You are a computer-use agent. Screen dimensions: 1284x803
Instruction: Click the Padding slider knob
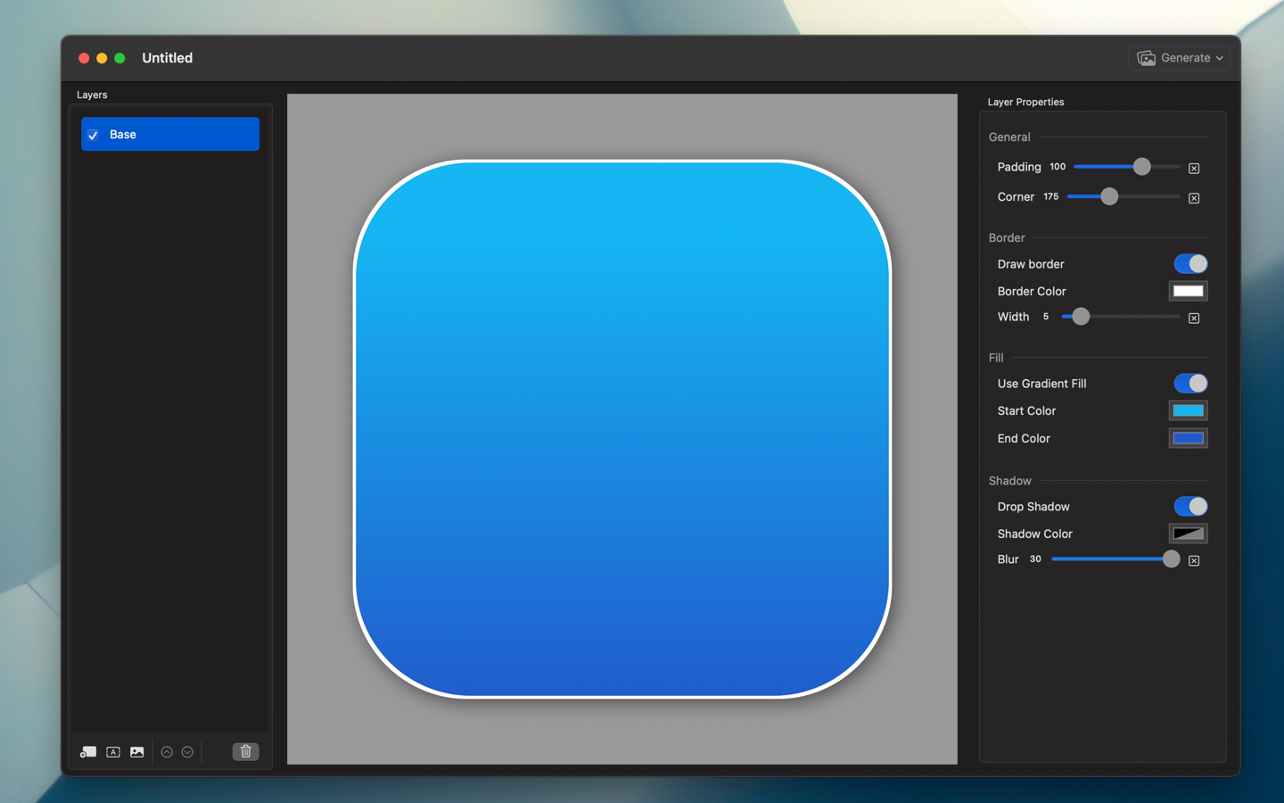tap(1141, 167)
